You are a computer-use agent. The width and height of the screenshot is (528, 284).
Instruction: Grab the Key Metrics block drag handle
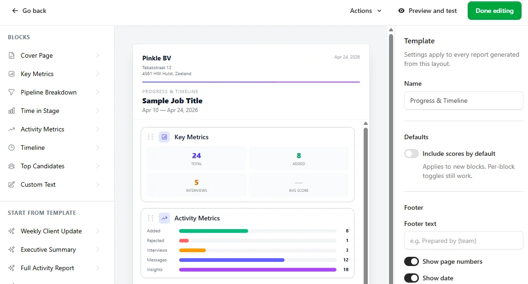pyautogui.click(x=151, y=137)
